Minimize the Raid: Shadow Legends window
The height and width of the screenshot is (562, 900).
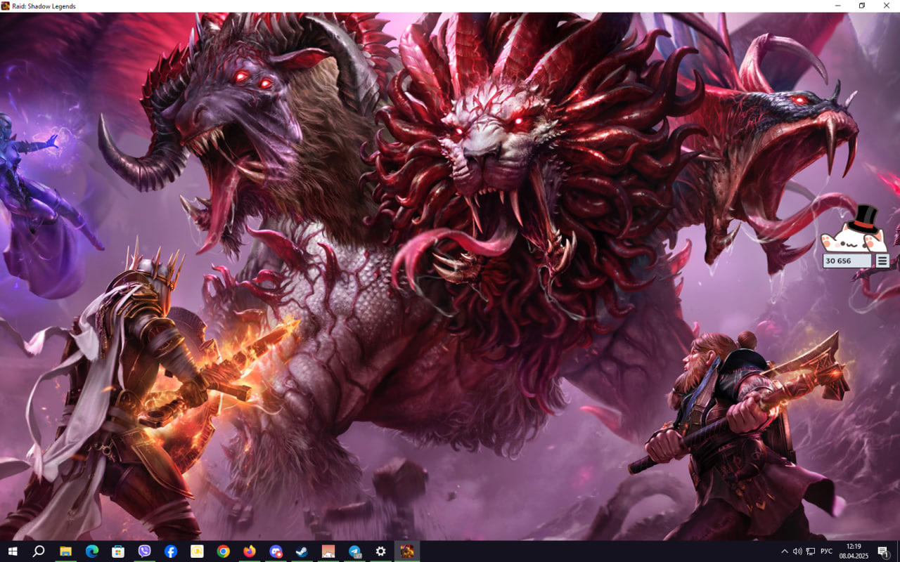837,6
